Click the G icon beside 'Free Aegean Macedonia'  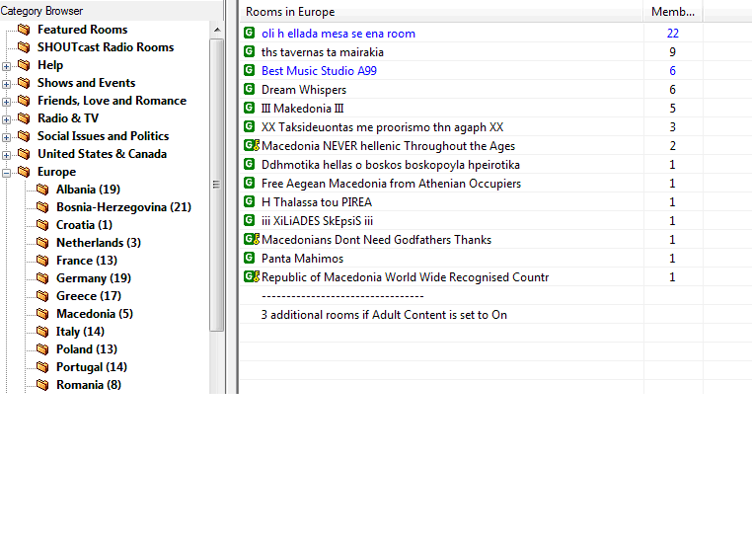[249, 183]
